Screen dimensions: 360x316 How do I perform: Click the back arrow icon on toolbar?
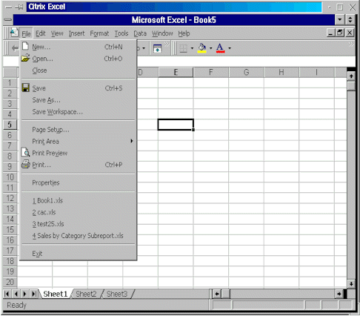(x=15, y=48)
